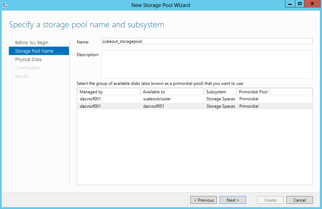Click the Create button
322x209 pixels.
point(270,200)
